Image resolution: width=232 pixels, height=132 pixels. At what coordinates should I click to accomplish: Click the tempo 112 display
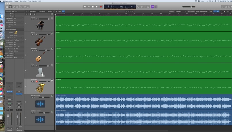click(122, 7)
